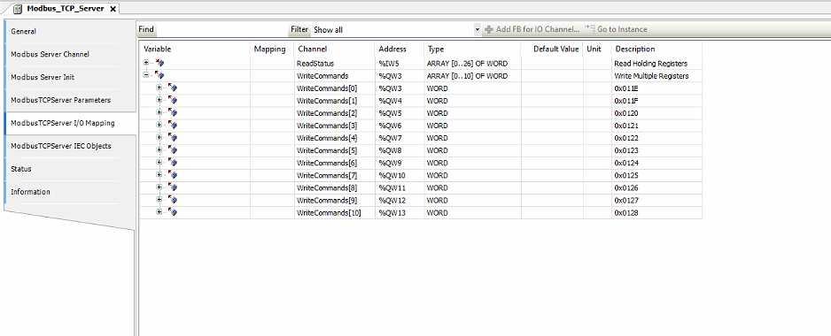Open the Modbus Server Channel tab
Screen dimensions: 831x336
[70, 54]
